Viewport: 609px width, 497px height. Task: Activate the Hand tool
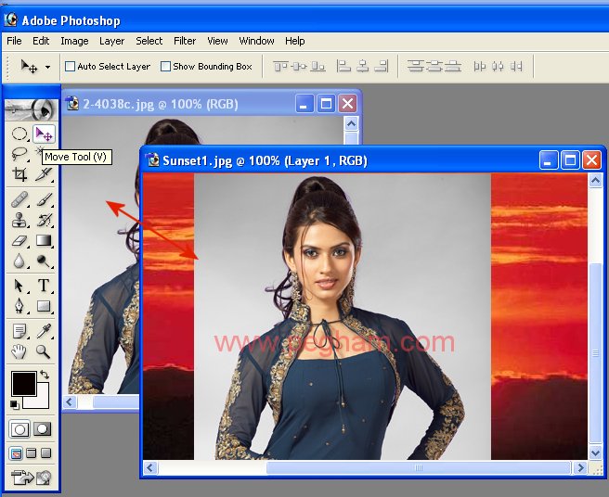click(19, 351)
